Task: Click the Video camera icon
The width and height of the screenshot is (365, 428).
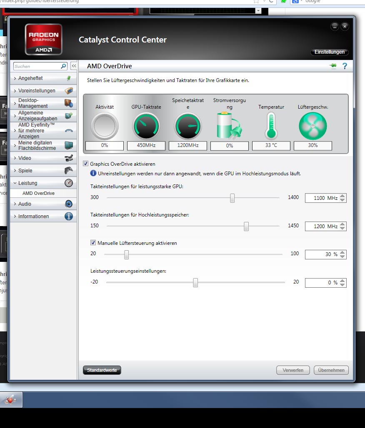Action: [69, 158]
